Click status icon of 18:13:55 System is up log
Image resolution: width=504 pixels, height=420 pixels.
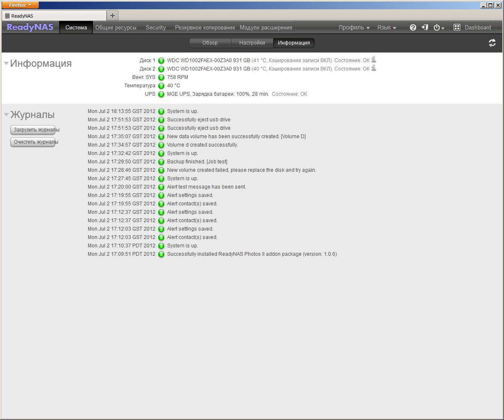click(x=161, y=111)
